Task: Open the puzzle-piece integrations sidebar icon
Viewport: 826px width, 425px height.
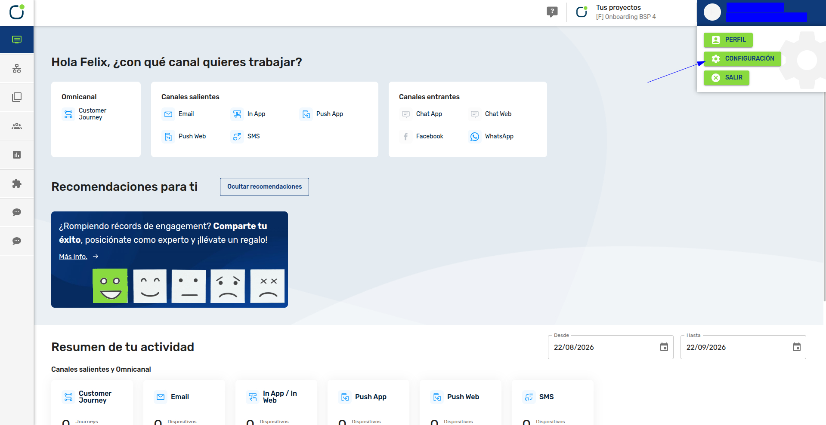Action: 17,183
